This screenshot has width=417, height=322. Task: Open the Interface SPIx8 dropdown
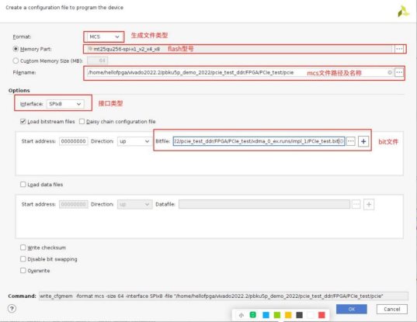(x=65, y=104)
